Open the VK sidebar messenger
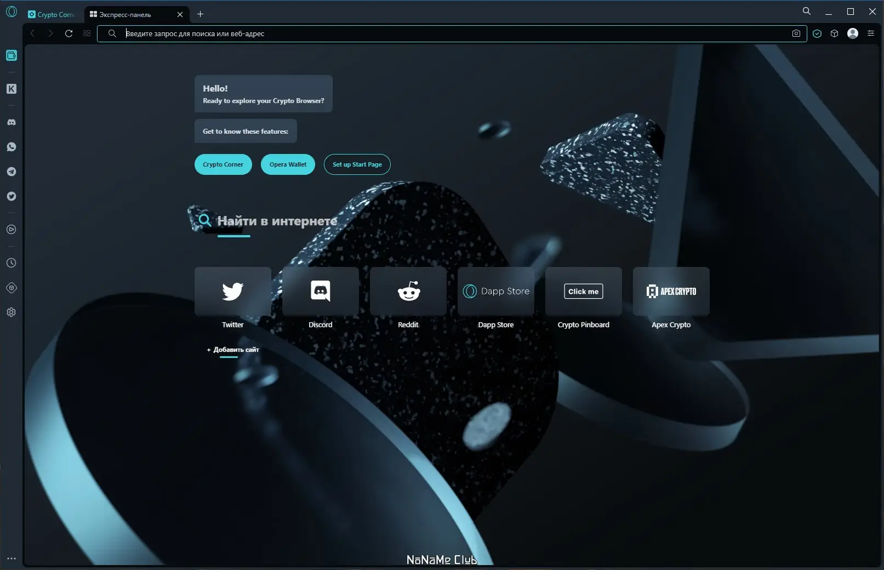The width and height of the screenshot is (884, 570). (x=12, y=89)
